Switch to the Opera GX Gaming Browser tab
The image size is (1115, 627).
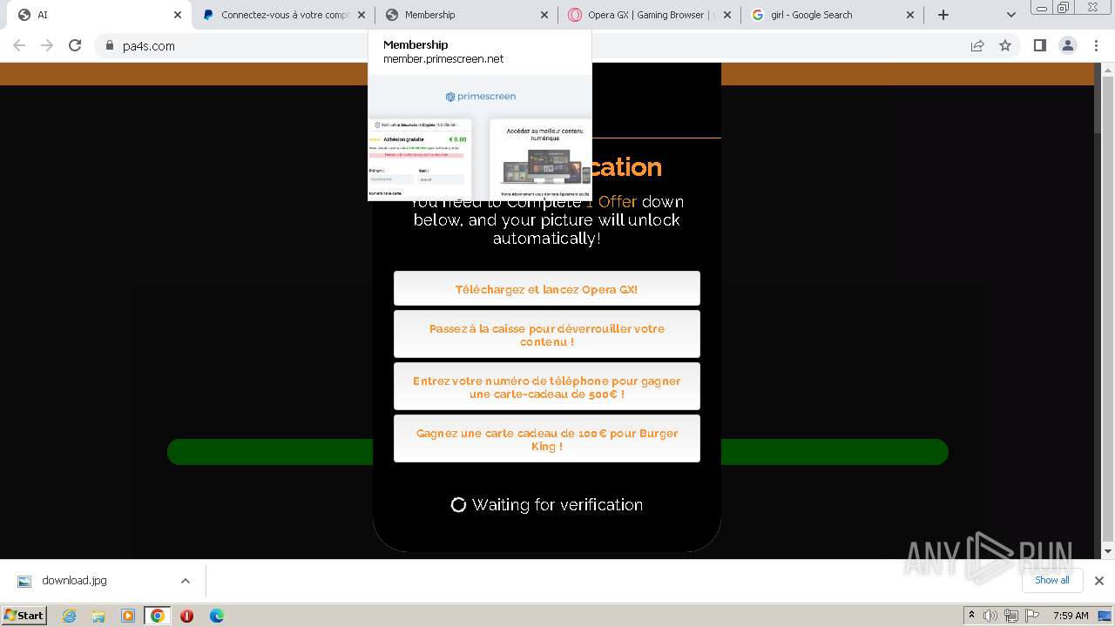pos(650,15)
